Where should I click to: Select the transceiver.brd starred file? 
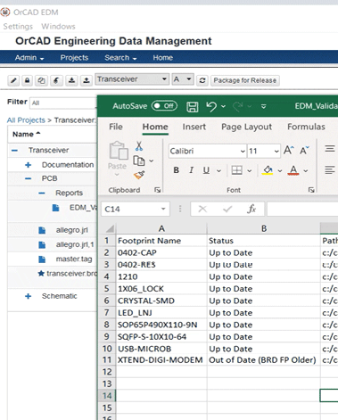click(x=67, y=274)
